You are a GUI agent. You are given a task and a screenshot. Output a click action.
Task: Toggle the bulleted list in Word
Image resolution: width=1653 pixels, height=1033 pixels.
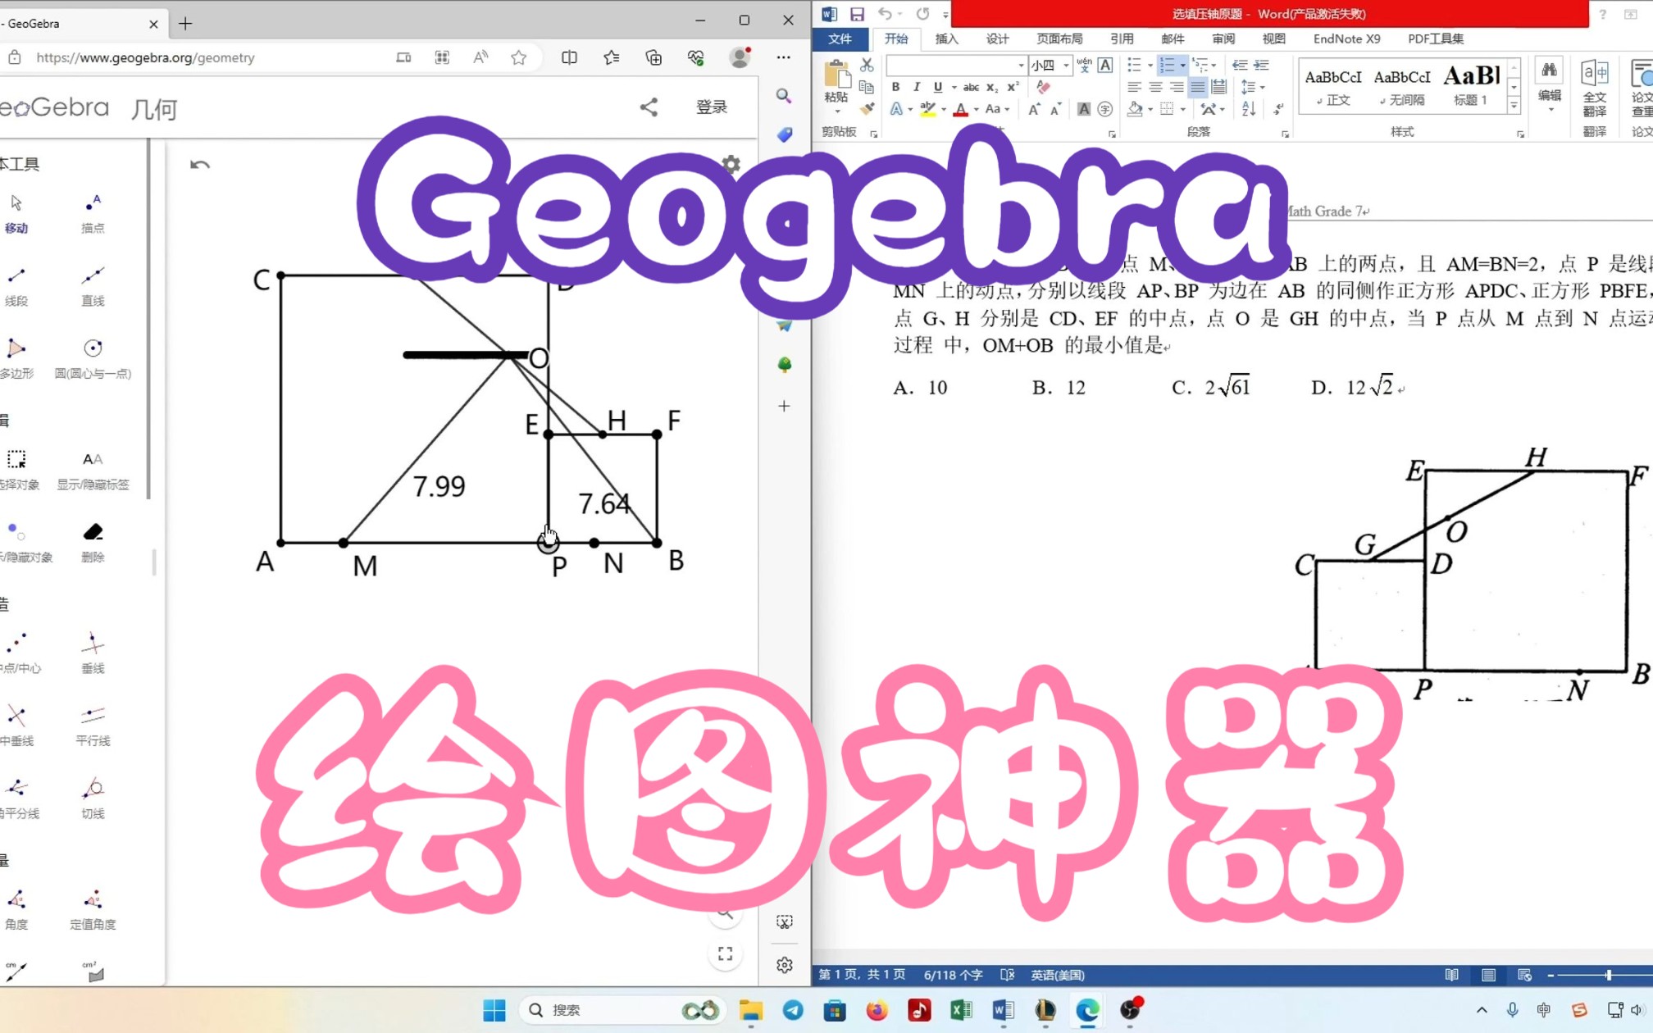tap(1135, 65)
